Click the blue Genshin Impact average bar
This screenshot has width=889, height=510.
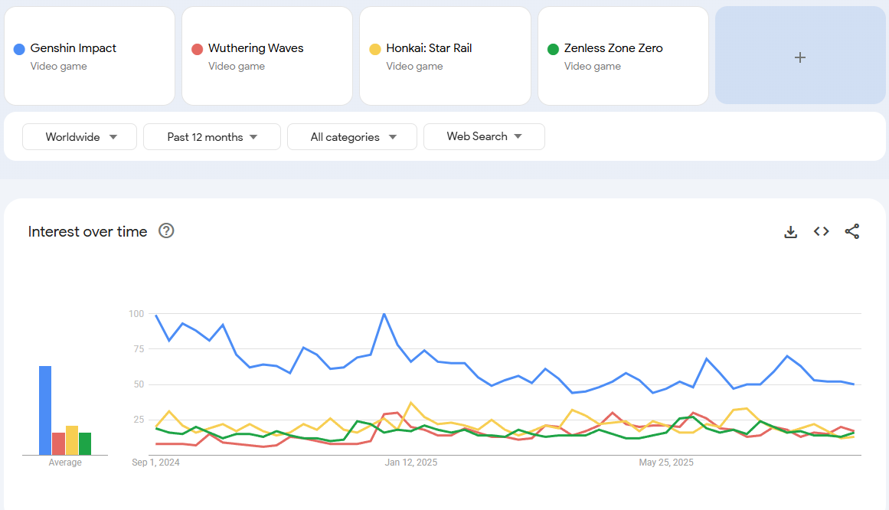[x=45, y=410]
